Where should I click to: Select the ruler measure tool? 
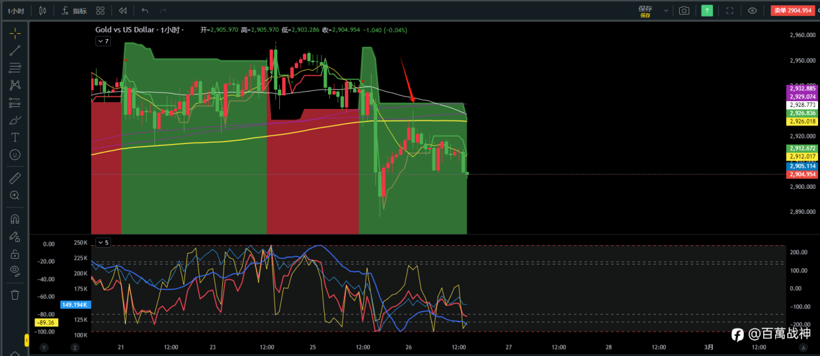[15, 178]
